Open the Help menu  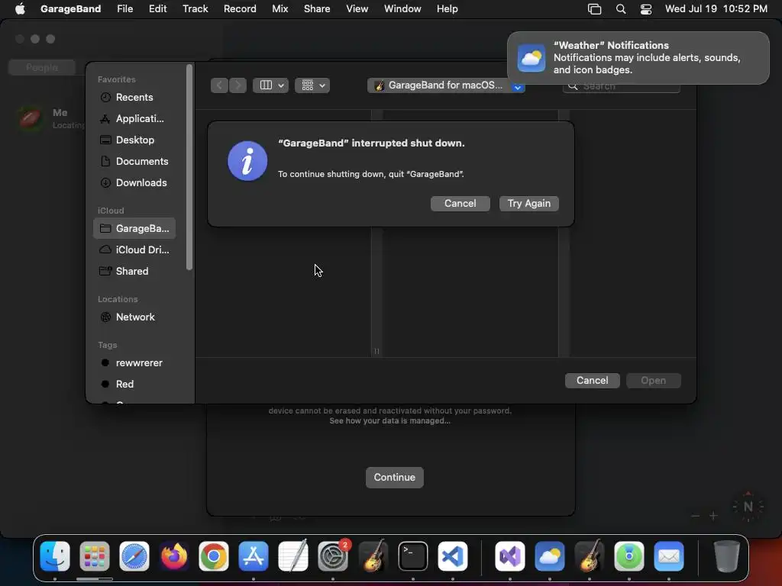point(447,9)
